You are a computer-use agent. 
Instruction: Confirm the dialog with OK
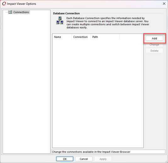click(65, 159)
